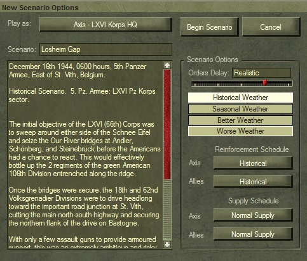
Task: Click the red scrollbar thumb of scenario description
Action: (167, 124)
